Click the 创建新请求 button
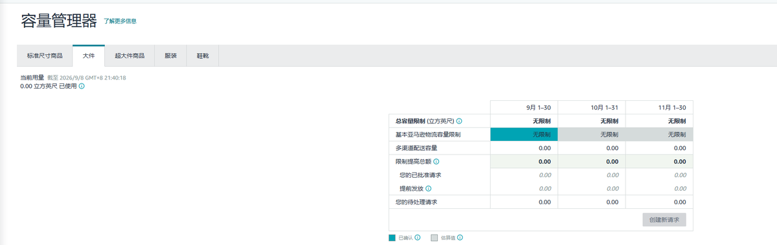777x245 pixels. [664, 220]
